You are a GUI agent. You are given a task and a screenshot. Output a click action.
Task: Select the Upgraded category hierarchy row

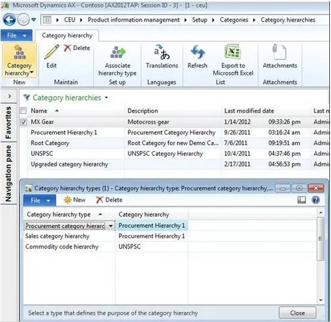click(x=174, y=164)
